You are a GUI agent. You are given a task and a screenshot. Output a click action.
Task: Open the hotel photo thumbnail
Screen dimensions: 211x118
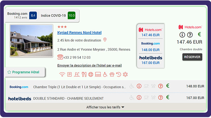point(31,41)
